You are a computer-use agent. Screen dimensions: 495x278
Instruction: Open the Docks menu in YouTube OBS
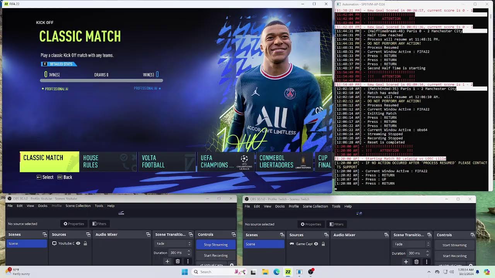43,206
